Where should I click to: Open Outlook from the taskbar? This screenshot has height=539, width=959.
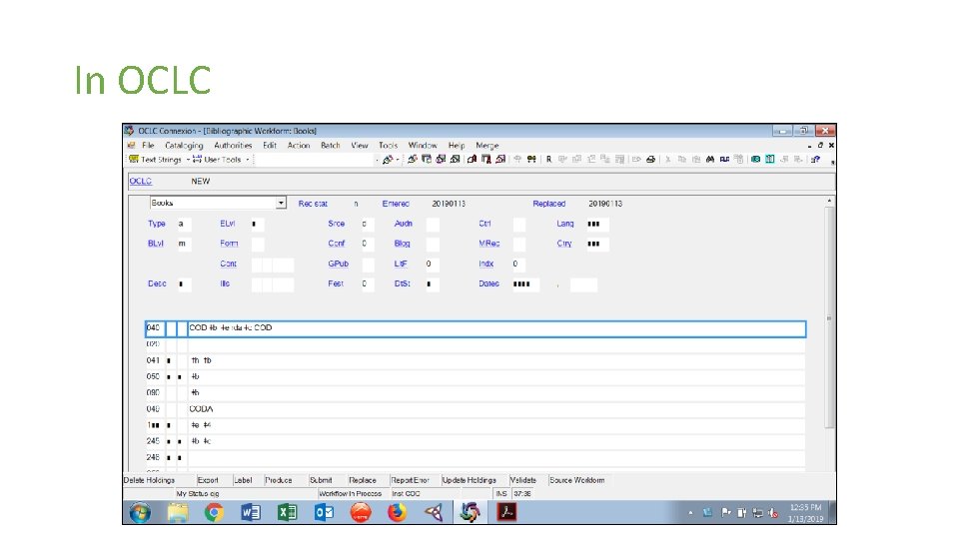(324, 512)
